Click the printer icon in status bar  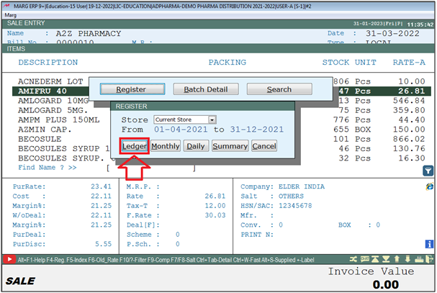point(419,259)
